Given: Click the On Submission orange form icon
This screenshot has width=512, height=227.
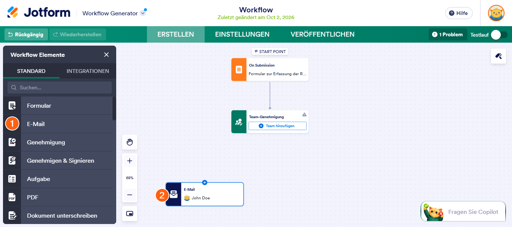Looking at the screenshot, I should click(239, 70).
